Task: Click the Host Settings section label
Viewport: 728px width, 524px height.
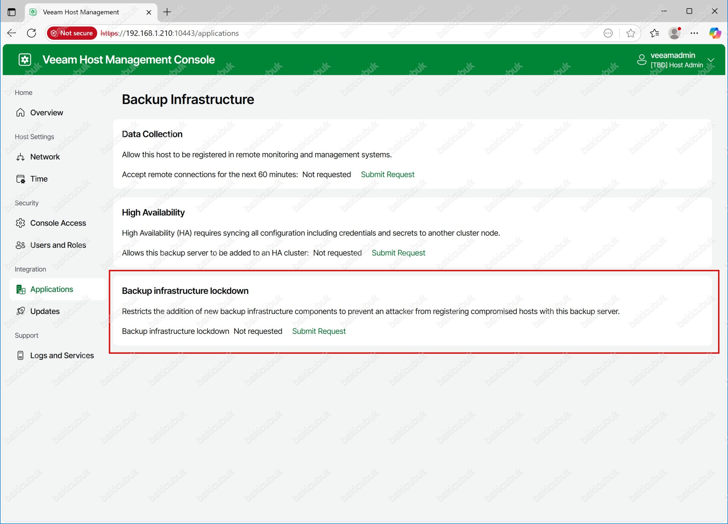Action: tap(34, 137)
